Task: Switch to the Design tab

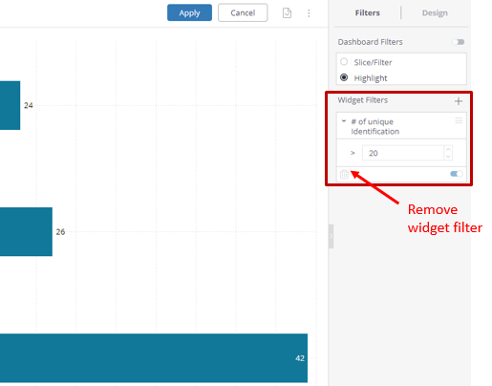Action: pyautogui.click(x=435, y=13)
